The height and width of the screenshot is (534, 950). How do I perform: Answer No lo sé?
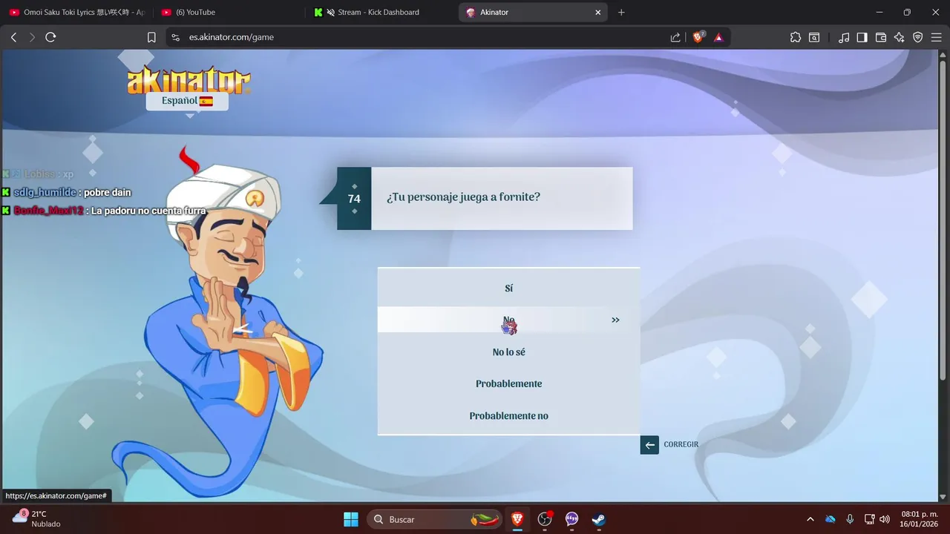[x=508, y=352]
